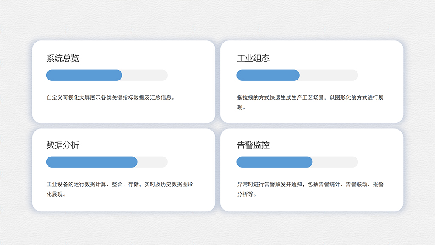Click the description starting with 自定义可视化大屏

(x=111, y=97)
